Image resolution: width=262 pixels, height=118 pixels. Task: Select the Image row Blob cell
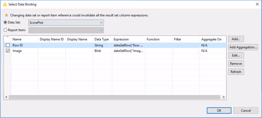tap(102, 51)
